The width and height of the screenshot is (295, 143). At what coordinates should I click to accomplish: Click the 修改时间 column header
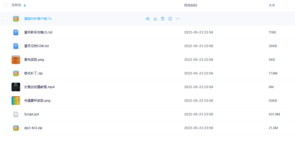pyautogui.click(x=190, y=5)
